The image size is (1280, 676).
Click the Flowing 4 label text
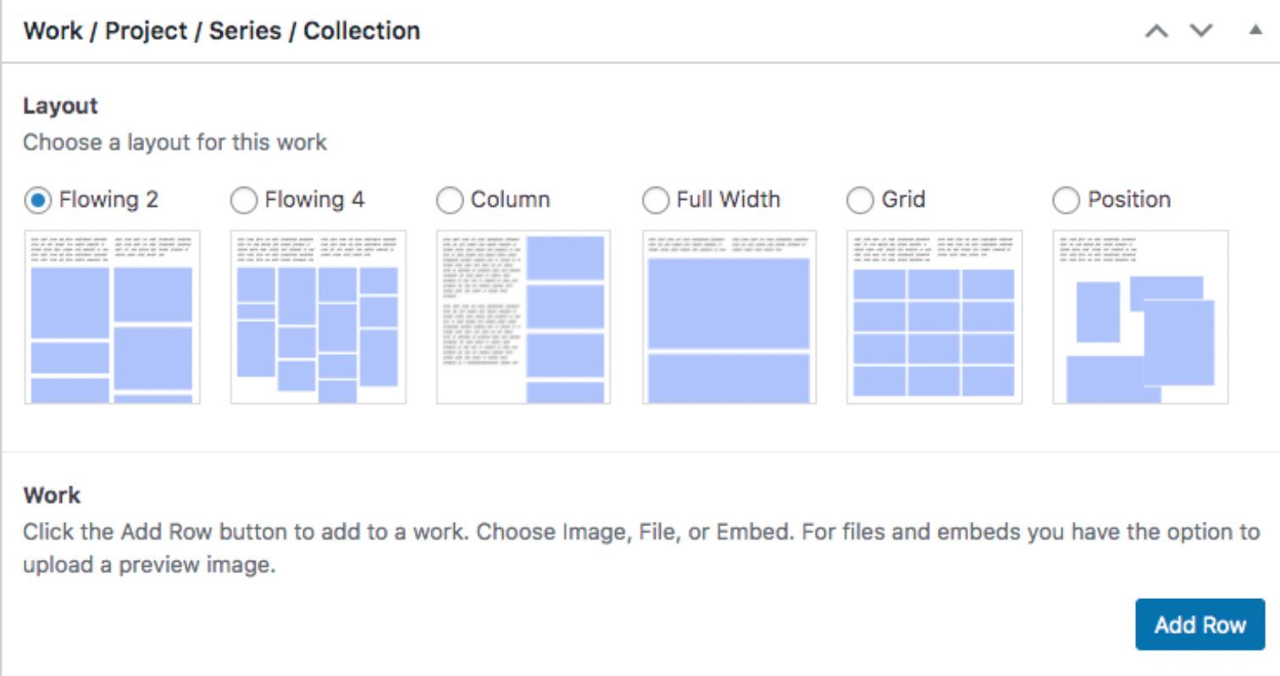pos(314,201)
